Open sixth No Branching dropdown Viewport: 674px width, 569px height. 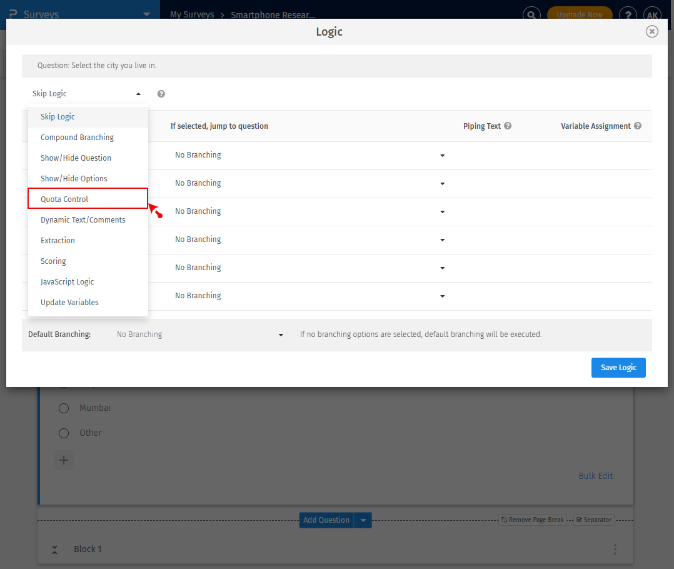tap(309, 296)
